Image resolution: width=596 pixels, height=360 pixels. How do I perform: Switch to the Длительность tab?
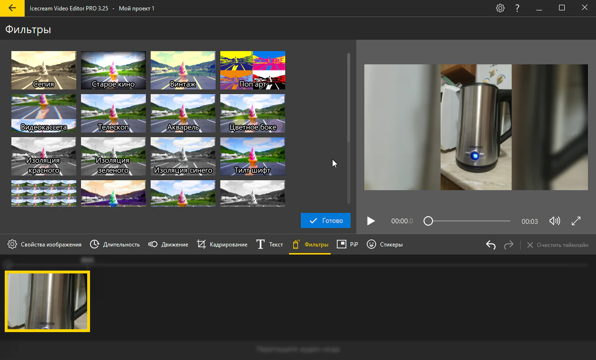115,245
